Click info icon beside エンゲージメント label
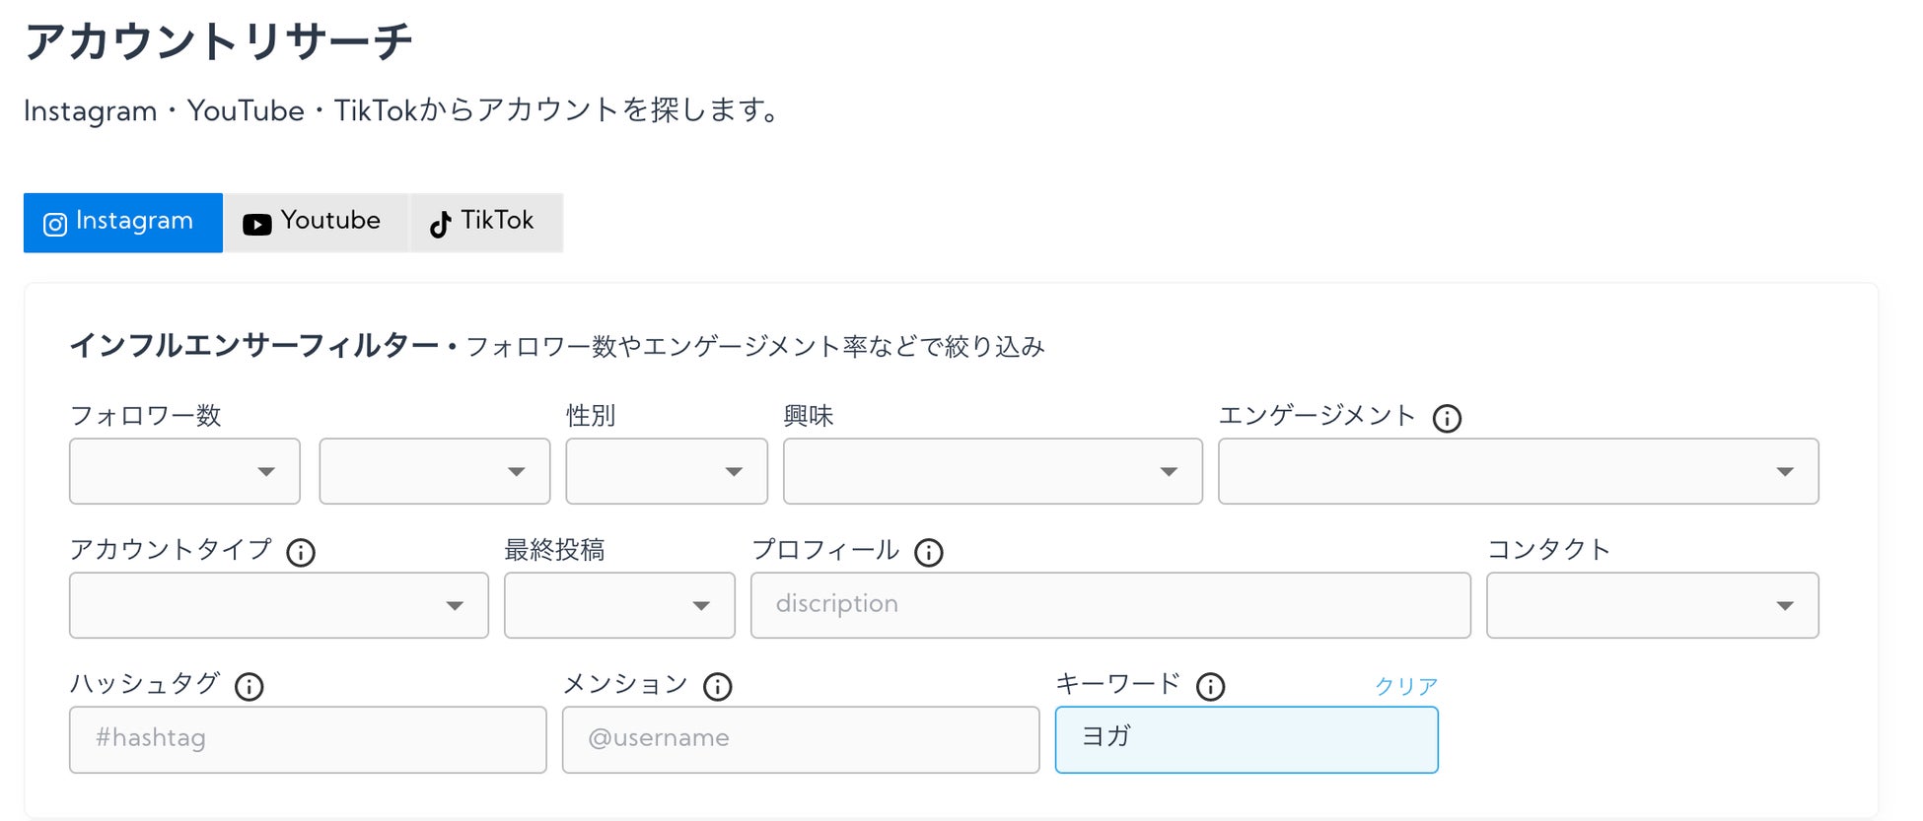1923x821 pixels. coord(1447,419)
